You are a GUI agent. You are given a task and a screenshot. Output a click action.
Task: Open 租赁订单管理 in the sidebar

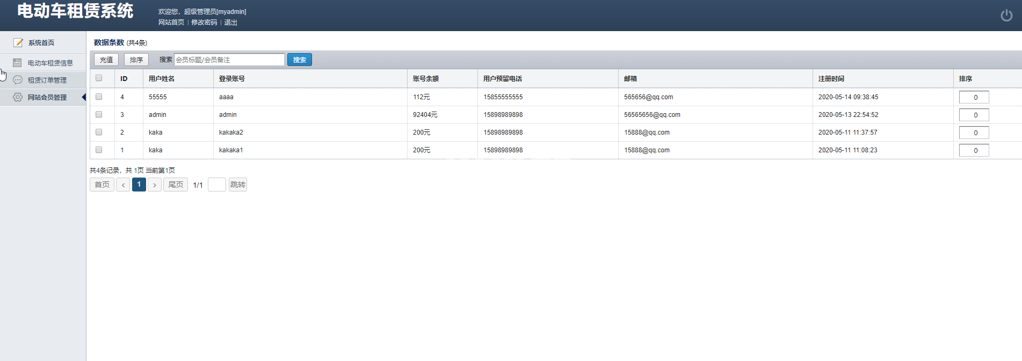pos(47,80)
